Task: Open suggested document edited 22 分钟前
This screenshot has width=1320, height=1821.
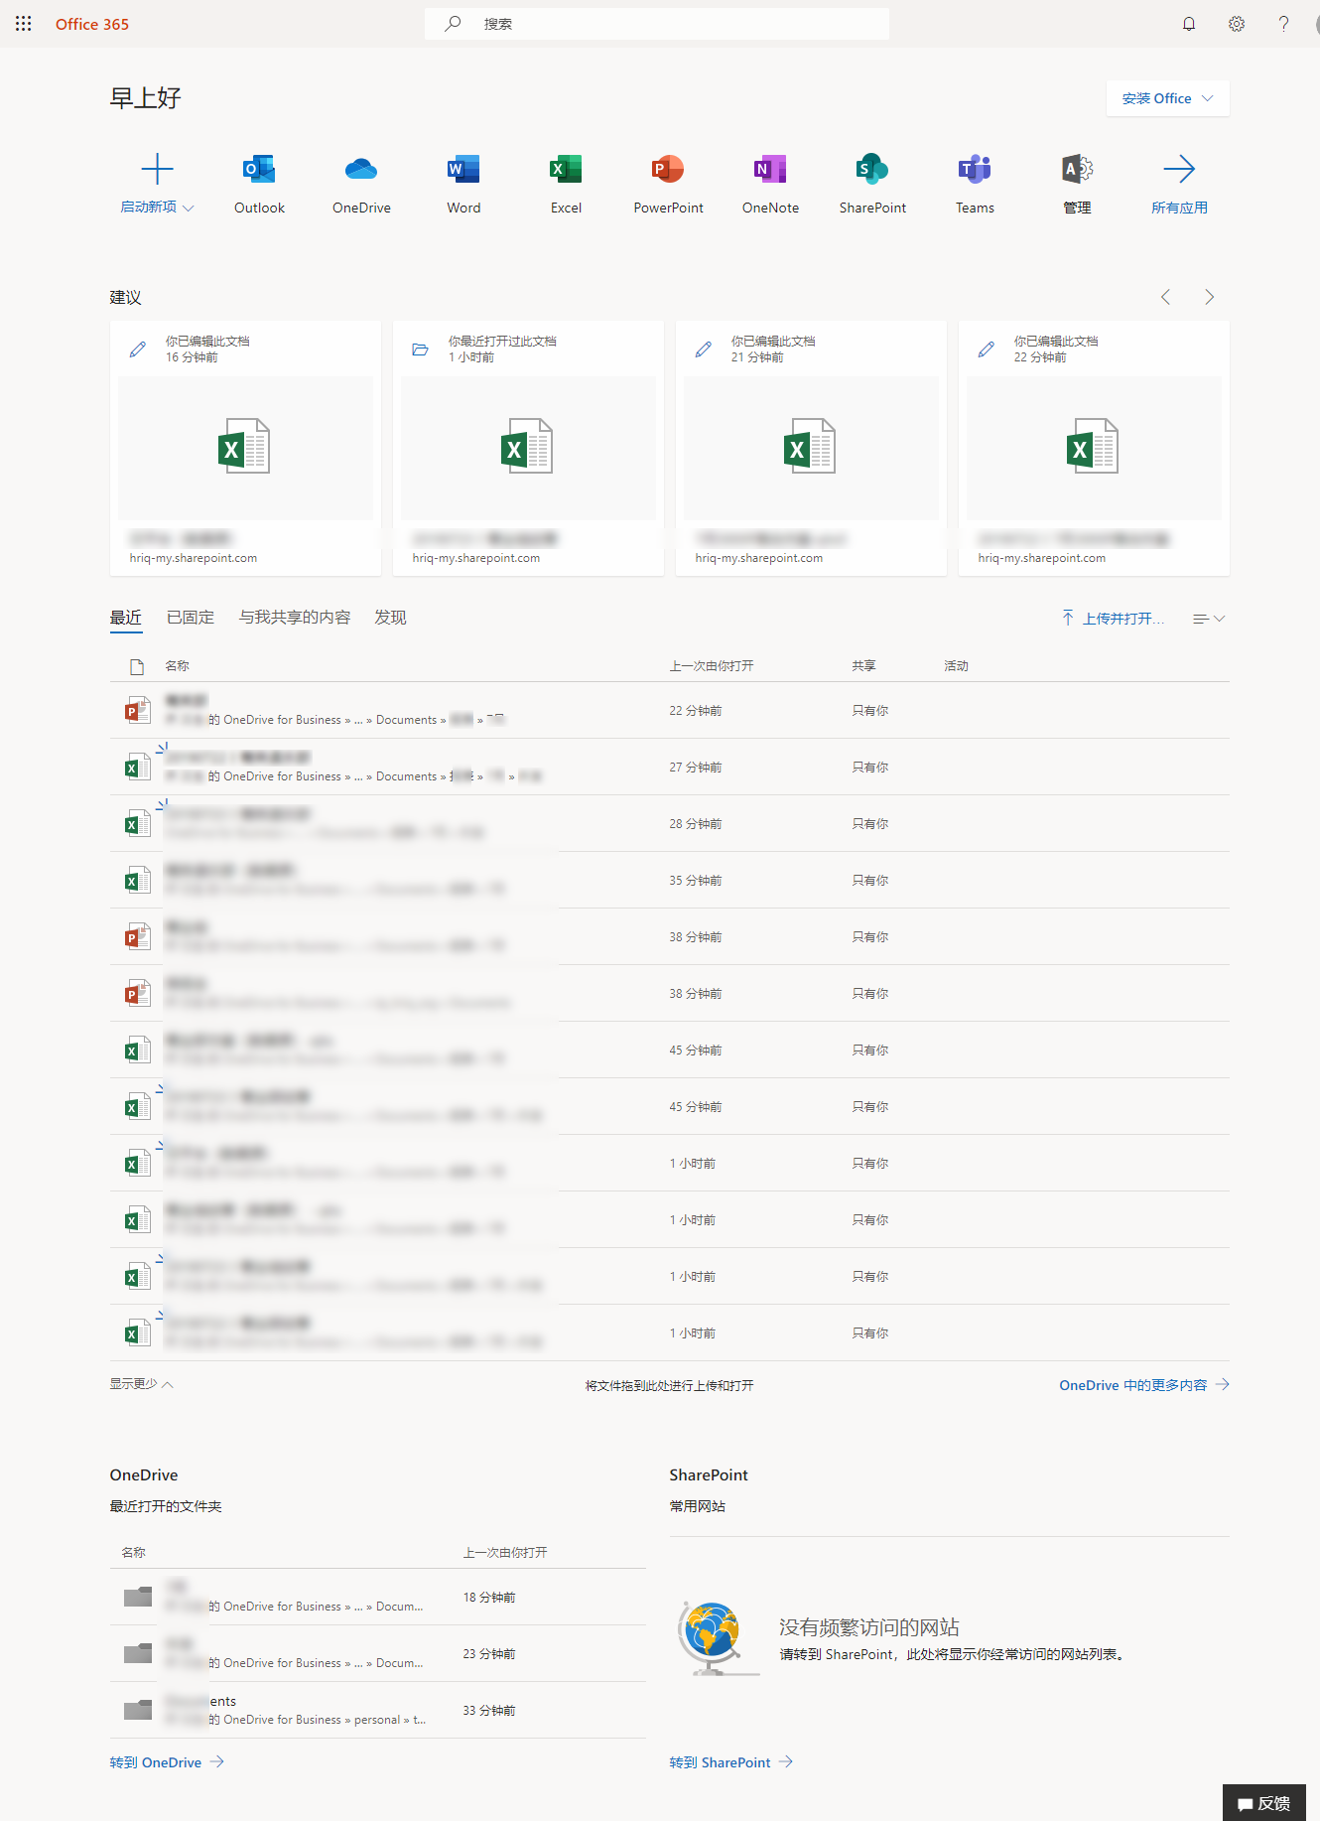Action: pos(1094,448)
